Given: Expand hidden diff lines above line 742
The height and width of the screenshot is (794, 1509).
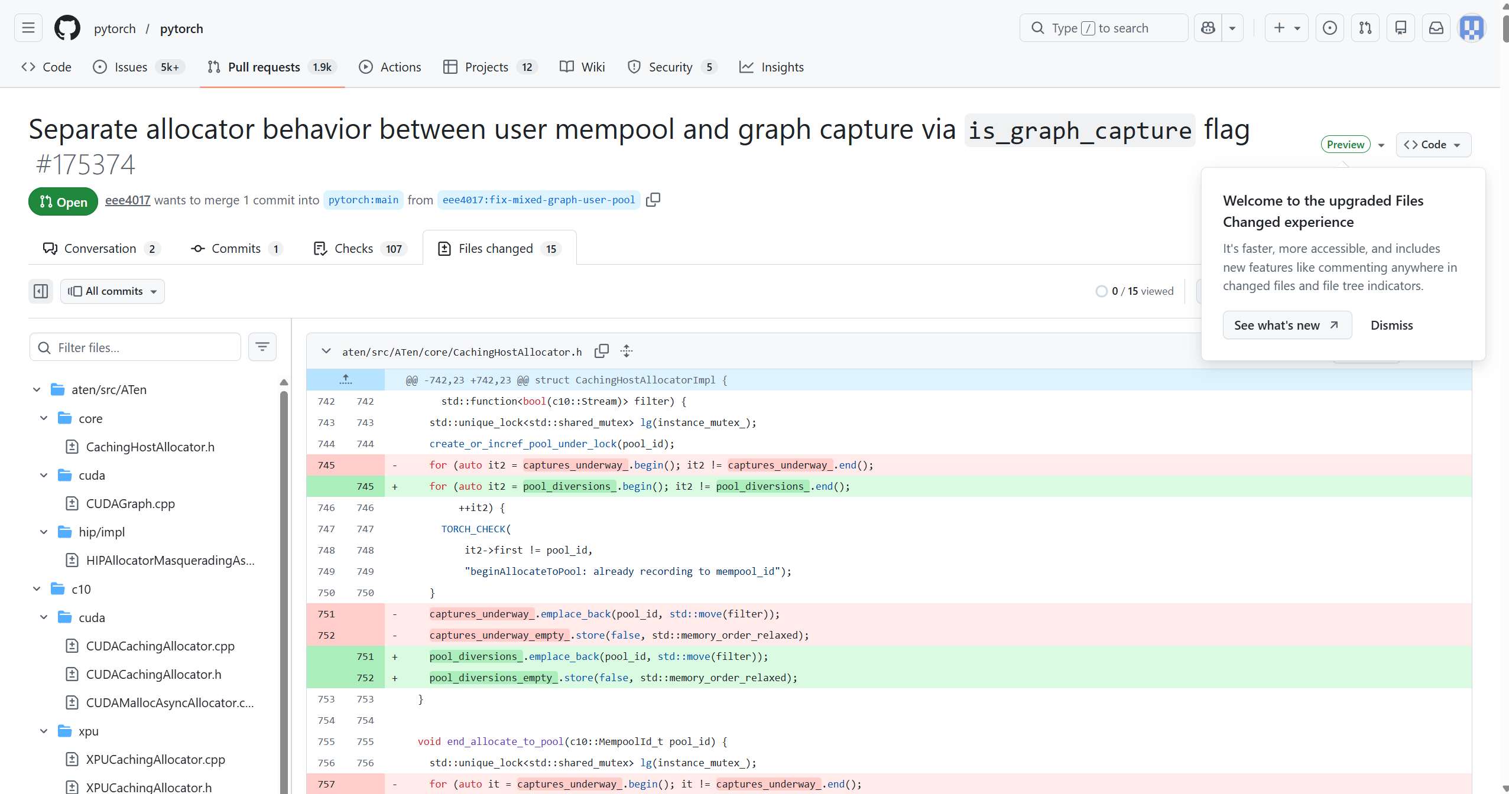Looking at the screenshot, I should (346, 379).
